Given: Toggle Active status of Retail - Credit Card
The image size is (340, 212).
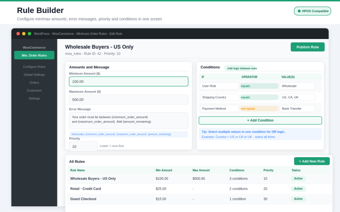Looking at the screenshot, I should [x=298, y=189].
